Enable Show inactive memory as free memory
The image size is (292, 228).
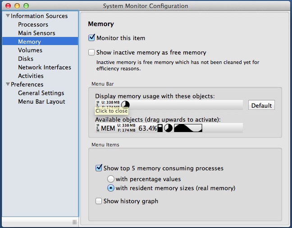pos(92,53)
